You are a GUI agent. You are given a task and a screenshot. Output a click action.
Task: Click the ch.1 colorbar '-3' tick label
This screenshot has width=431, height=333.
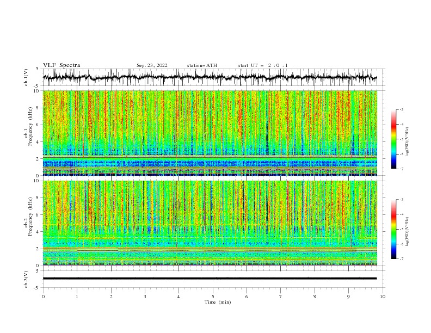click(x=401, y=109)
